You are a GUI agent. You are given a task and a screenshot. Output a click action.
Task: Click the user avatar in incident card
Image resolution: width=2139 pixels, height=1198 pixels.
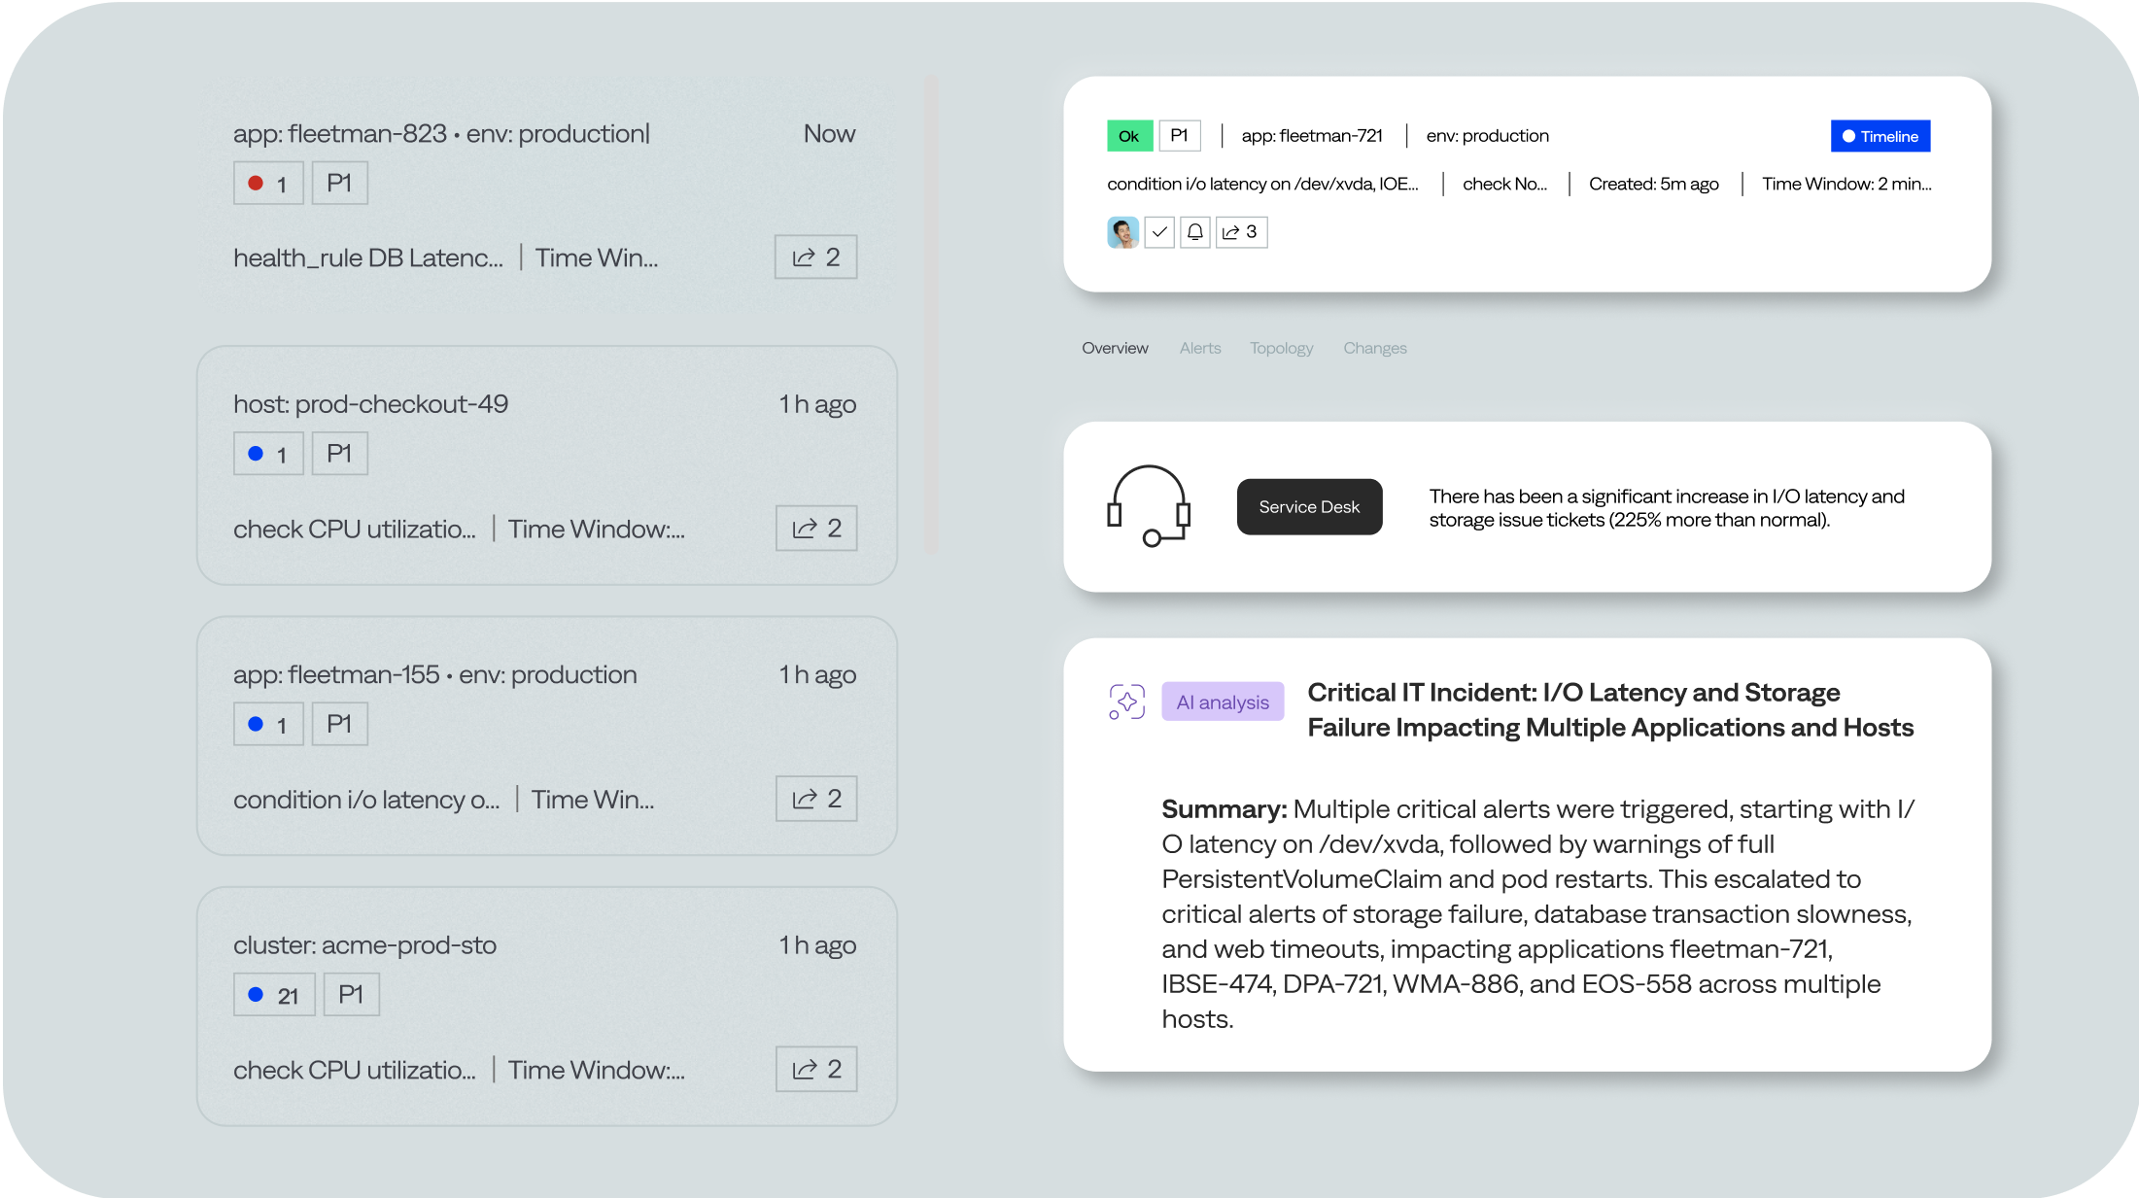click(1122, 232)
